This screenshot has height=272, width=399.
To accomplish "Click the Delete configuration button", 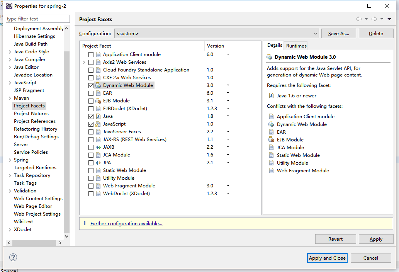I will 376,34.
